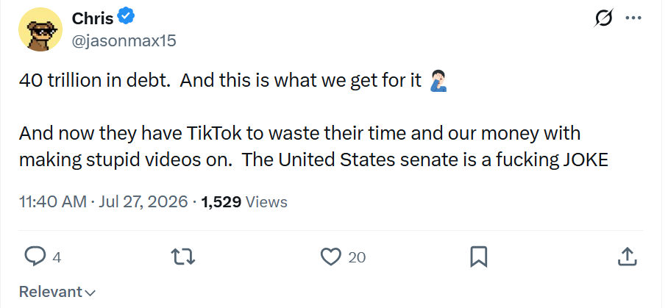668x308 pixels.
Task: Open the Relevant reply sorting dropdown
Action: point(57,292)
